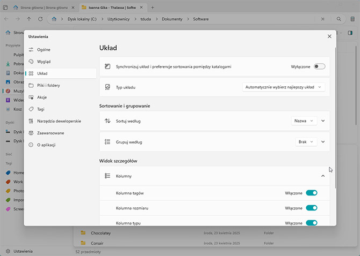Open the Sortuj według Nazwa dropdown
Screen dimensions: 360x256
point(304,121)
